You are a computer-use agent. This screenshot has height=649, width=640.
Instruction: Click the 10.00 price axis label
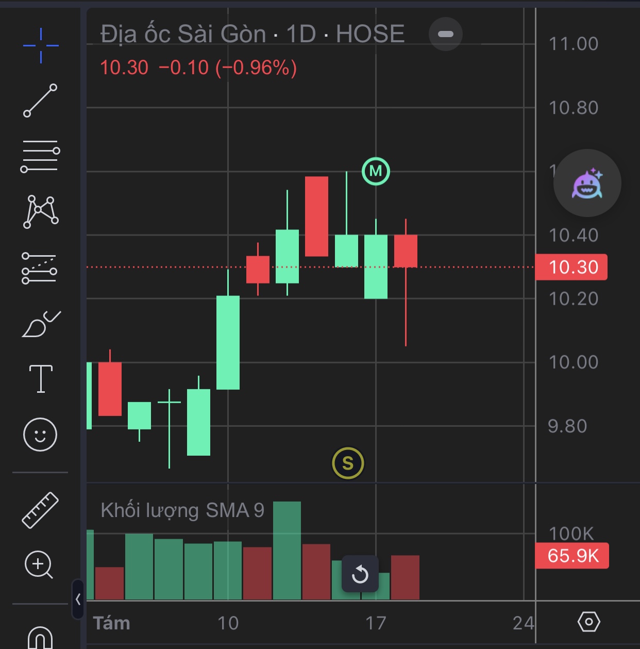(574, 362)
